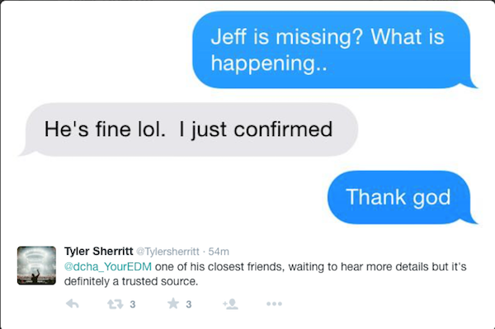The image size is (495, 329).
Task: Open Tyler Sherritt's profile picture
Action: pyautogui.click(x=36, y=266)
